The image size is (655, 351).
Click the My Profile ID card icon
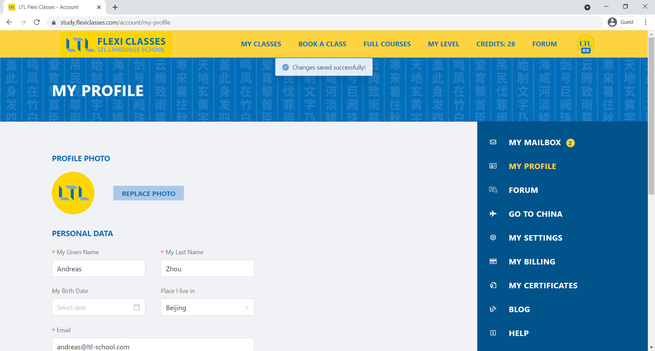coord(493,166)
